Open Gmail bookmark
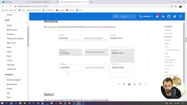The height and width of the screenshot is (105, 187). (x=13, y=10)
